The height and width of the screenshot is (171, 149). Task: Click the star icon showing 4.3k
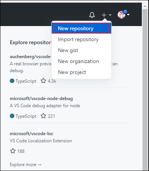pyautogui.click(x=43, y=81)
